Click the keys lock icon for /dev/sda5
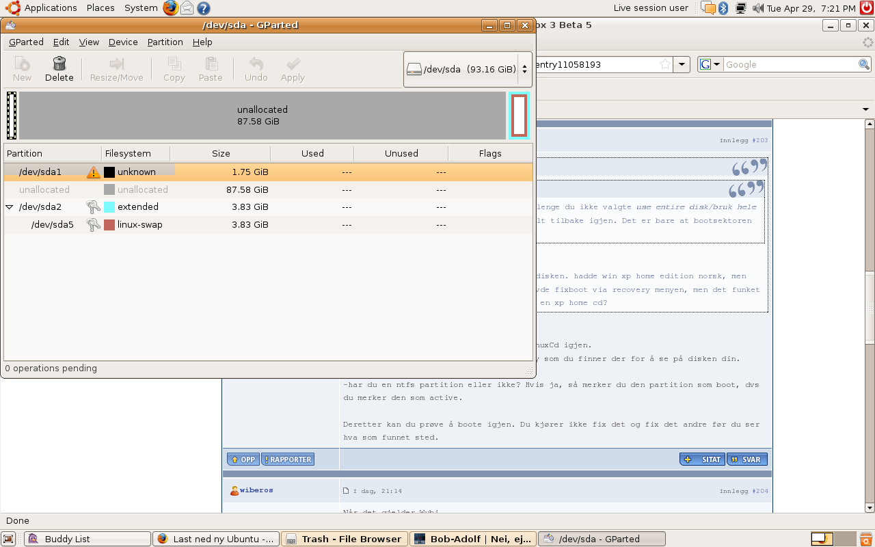This screenshot has height=547, width=875. pyautogui.click(x=94, y=224)
